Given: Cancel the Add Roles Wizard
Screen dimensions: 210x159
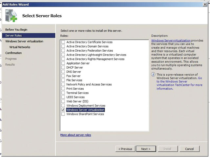Looking at the screenshot, I should 189,149.
